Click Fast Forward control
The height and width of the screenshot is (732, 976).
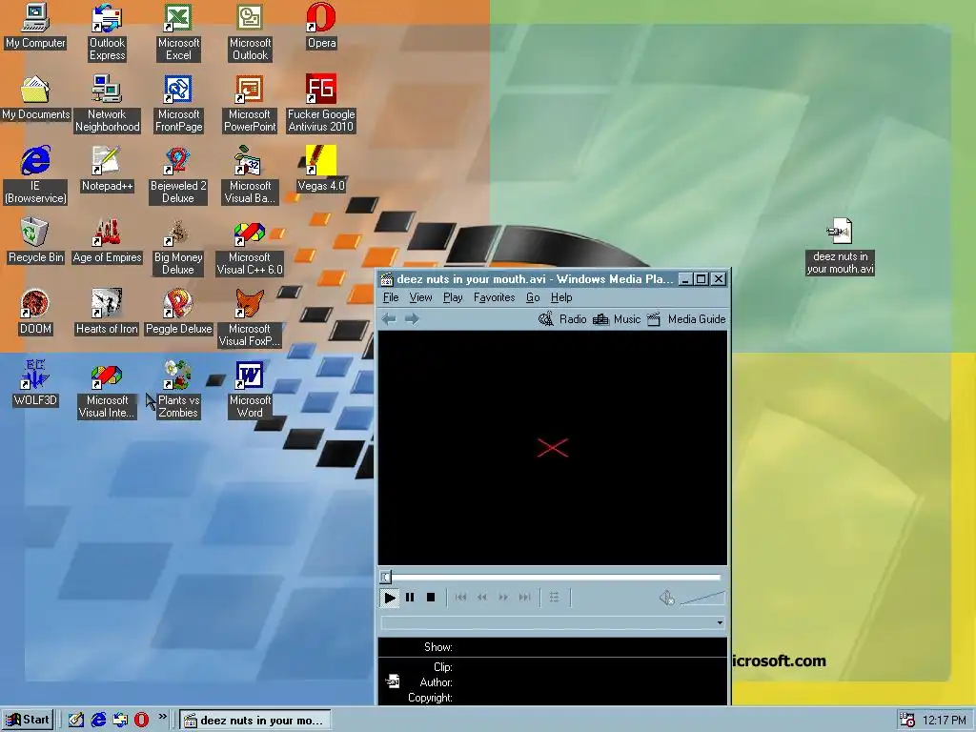pos(503,598)
